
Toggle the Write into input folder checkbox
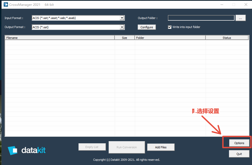(169, 27)
